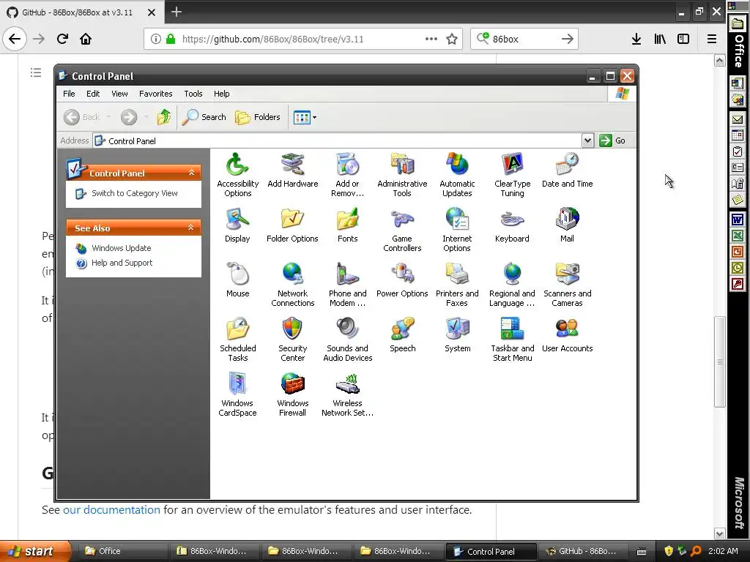Go to browser home page

(x=86, y=39)
